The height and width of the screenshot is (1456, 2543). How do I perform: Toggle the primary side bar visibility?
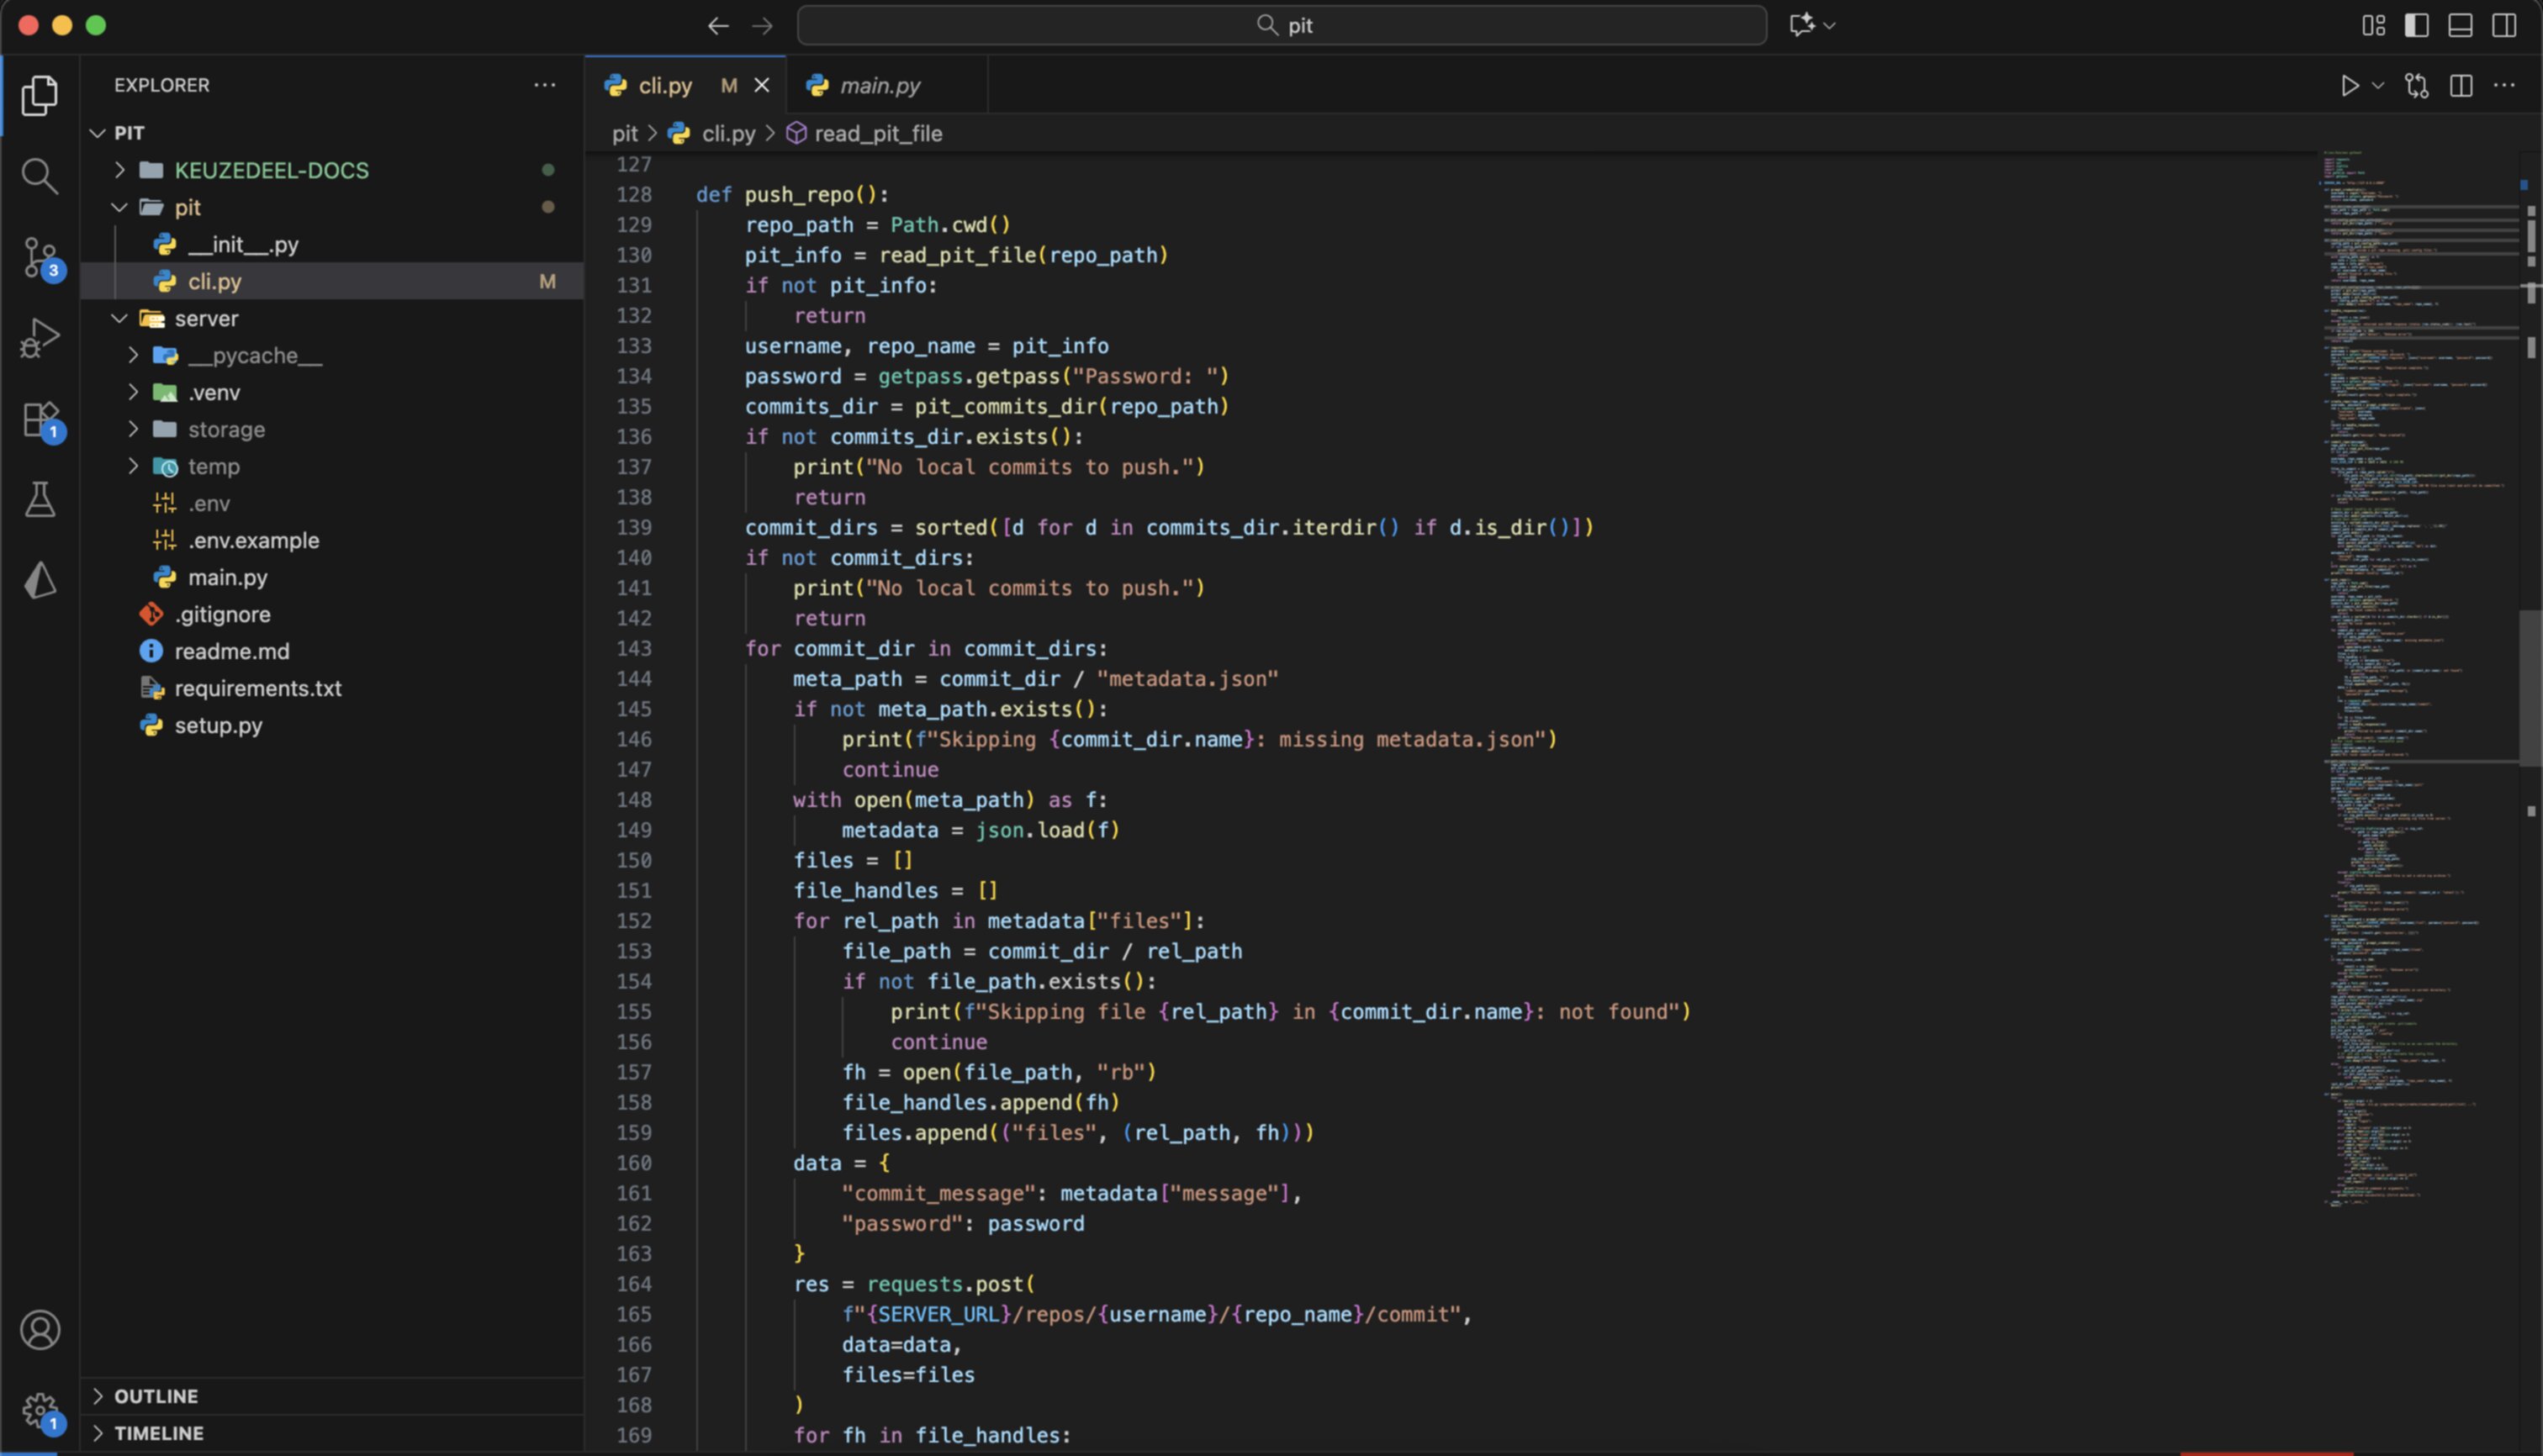(2416, 25)
